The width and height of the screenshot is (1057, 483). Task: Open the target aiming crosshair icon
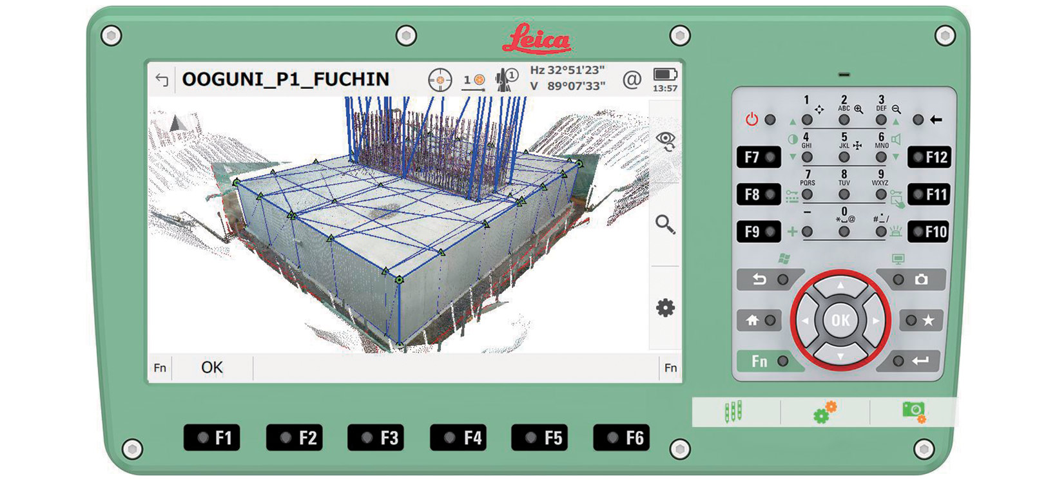pyautogui.click(x=440, y=80)
